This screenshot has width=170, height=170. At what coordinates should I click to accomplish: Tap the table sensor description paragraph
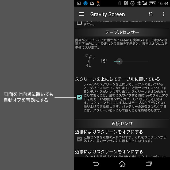(x=121, y=44)
